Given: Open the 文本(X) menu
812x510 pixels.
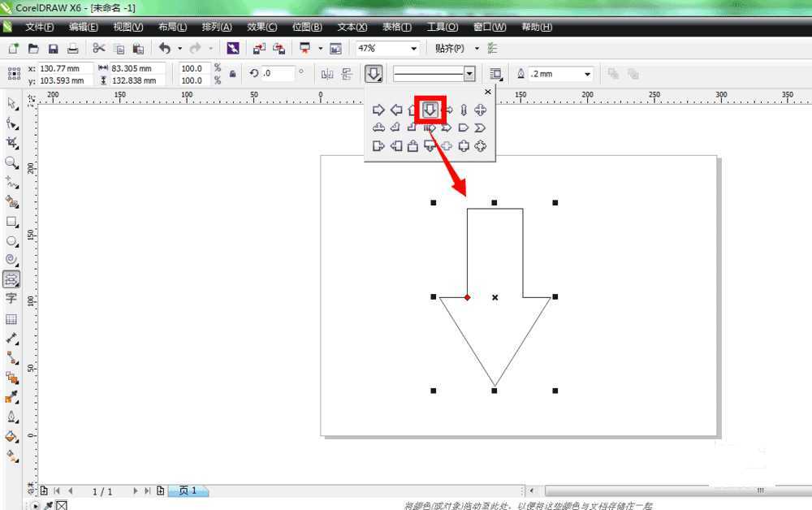Looking at the screenshot, I should [352, 27].
